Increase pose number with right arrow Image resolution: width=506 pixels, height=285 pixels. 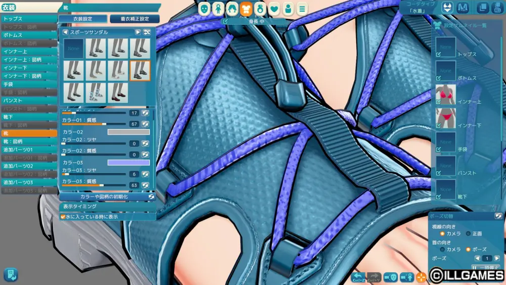pos(497,258)
